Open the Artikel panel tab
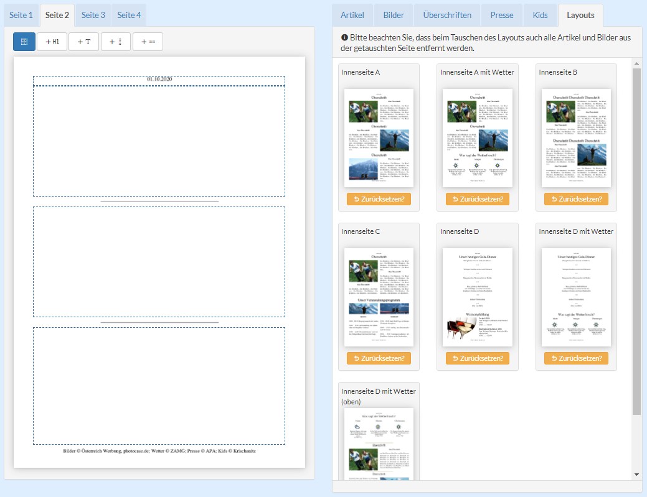 [352, 15]
